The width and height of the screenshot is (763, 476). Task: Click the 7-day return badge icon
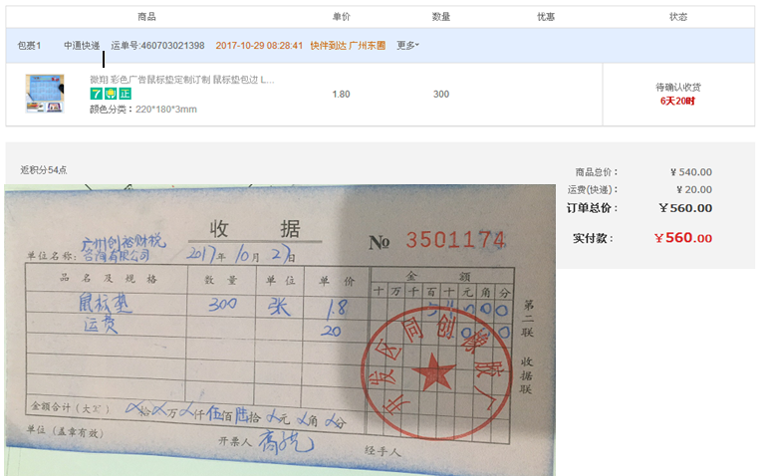click(x=97, y=94)
